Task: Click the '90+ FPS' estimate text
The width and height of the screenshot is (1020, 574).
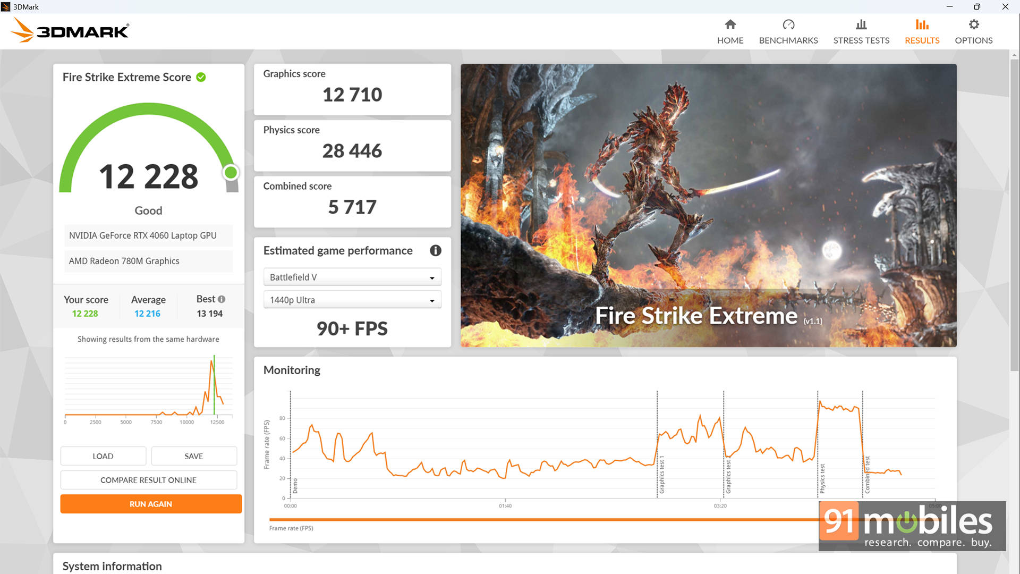Action: [x=352, y=328]
